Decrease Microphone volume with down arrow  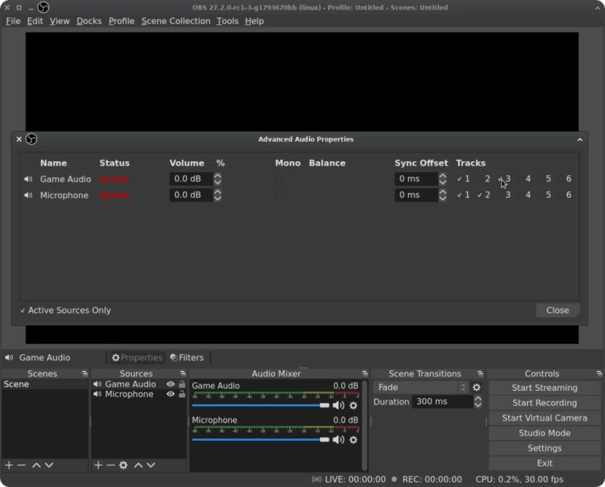coord(217,198)
